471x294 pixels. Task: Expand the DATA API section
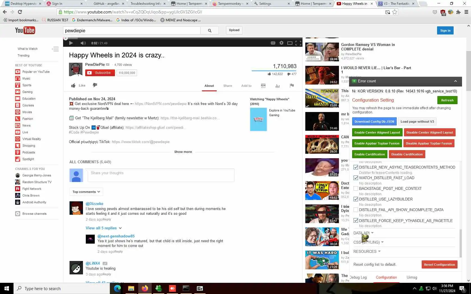pyautogui.click(x=363, y=233)
